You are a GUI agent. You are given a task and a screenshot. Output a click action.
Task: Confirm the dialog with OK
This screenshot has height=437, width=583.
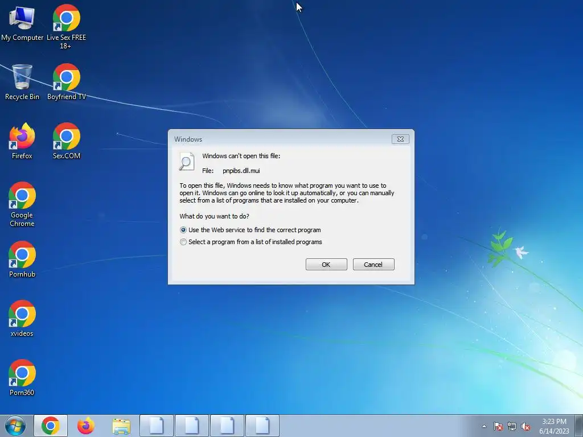[x=326, y=265]
